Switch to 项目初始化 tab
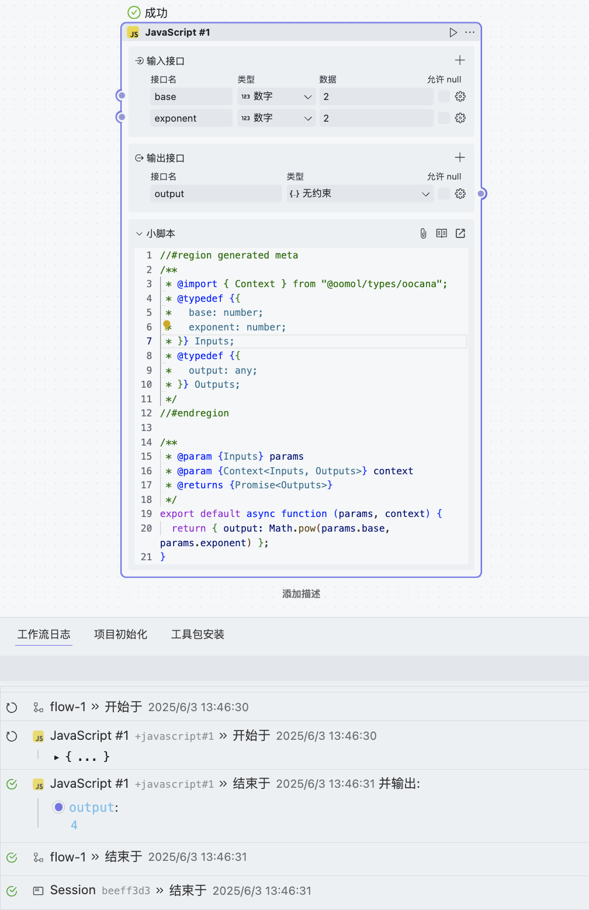The width and height of the screenshot is (589, 910). pyautogui.click(x=120, y=635)
